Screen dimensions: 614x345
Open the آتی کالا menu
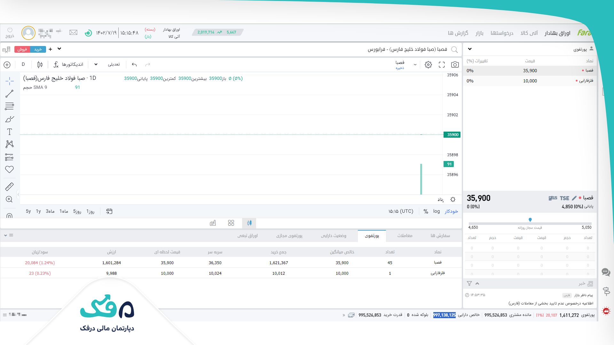click(529, 33)
